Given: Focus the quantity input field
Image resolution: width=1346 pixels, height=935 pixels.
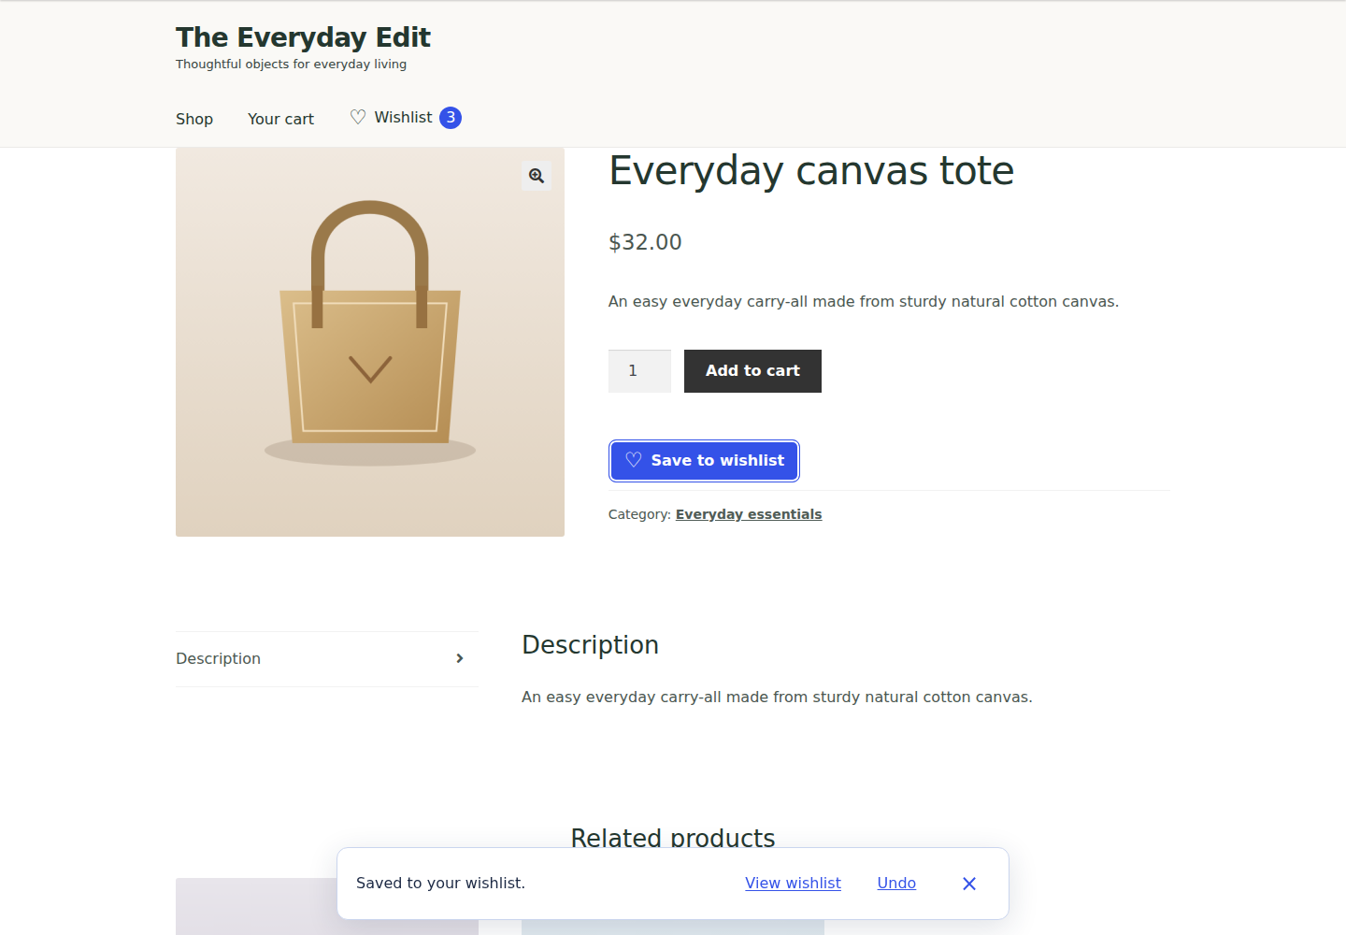Looking at the screenshot, I should point(639,371).
